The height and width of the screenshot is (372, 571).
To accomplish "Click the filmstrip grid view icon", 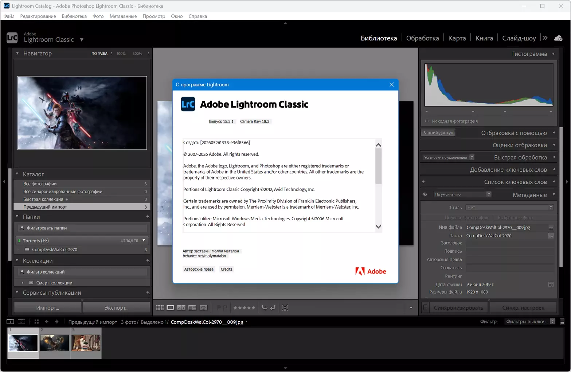I will click(36, 322).
